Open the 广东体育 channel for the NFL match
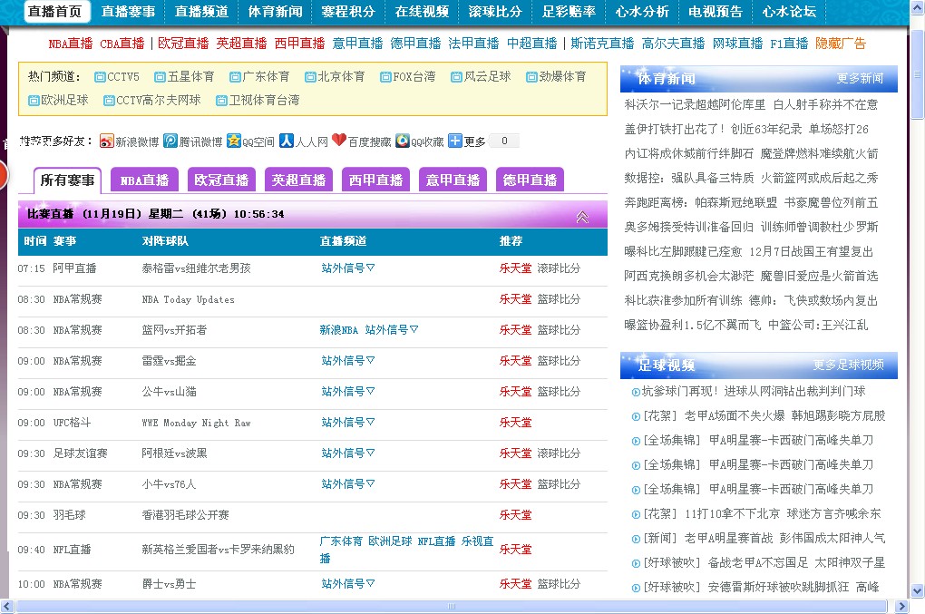Image resolution: width=925 pixels, height=614 pixels. 341,541
